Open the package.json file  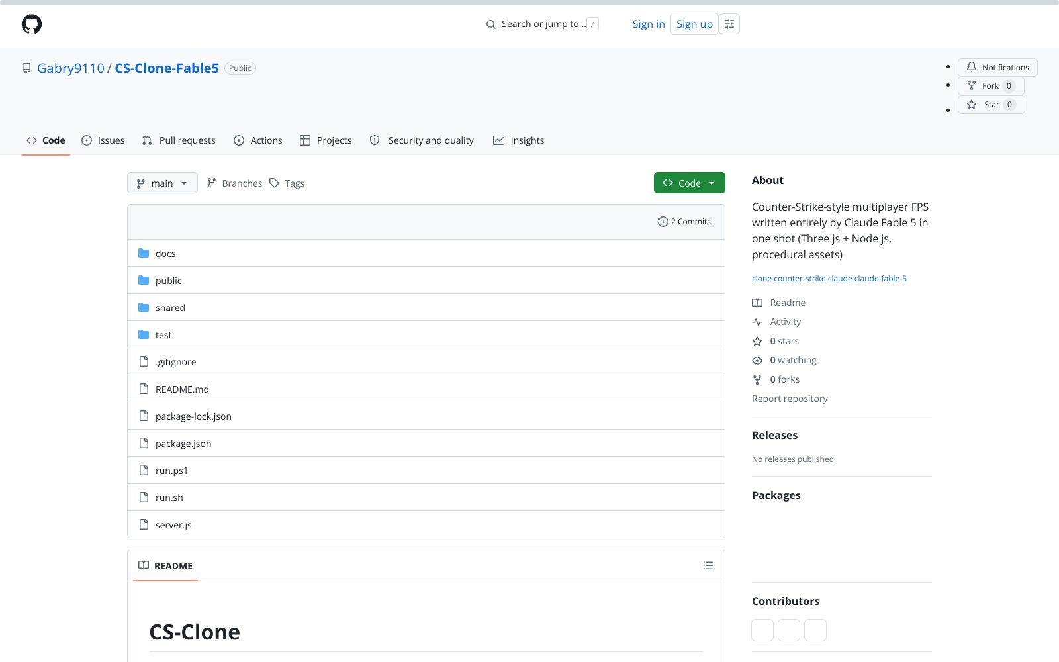[183, 444]
